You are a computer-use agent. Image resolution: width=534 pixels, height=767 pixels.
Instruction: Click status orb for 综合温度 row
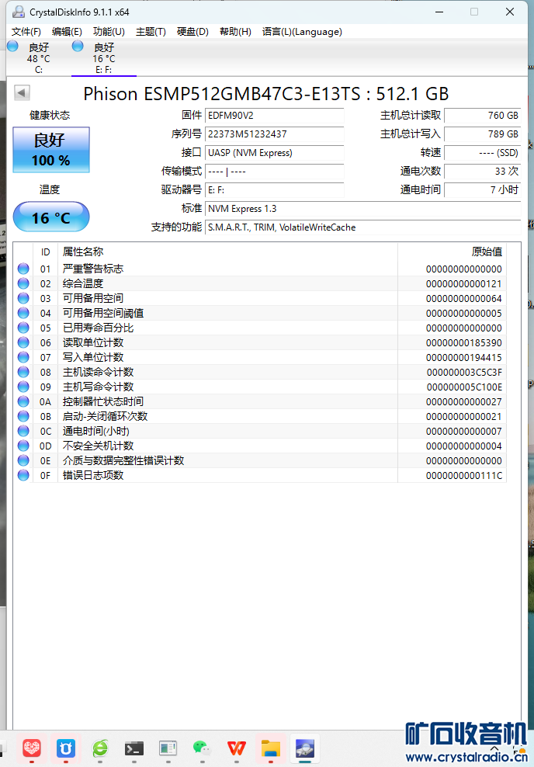[x=23, y=283]
